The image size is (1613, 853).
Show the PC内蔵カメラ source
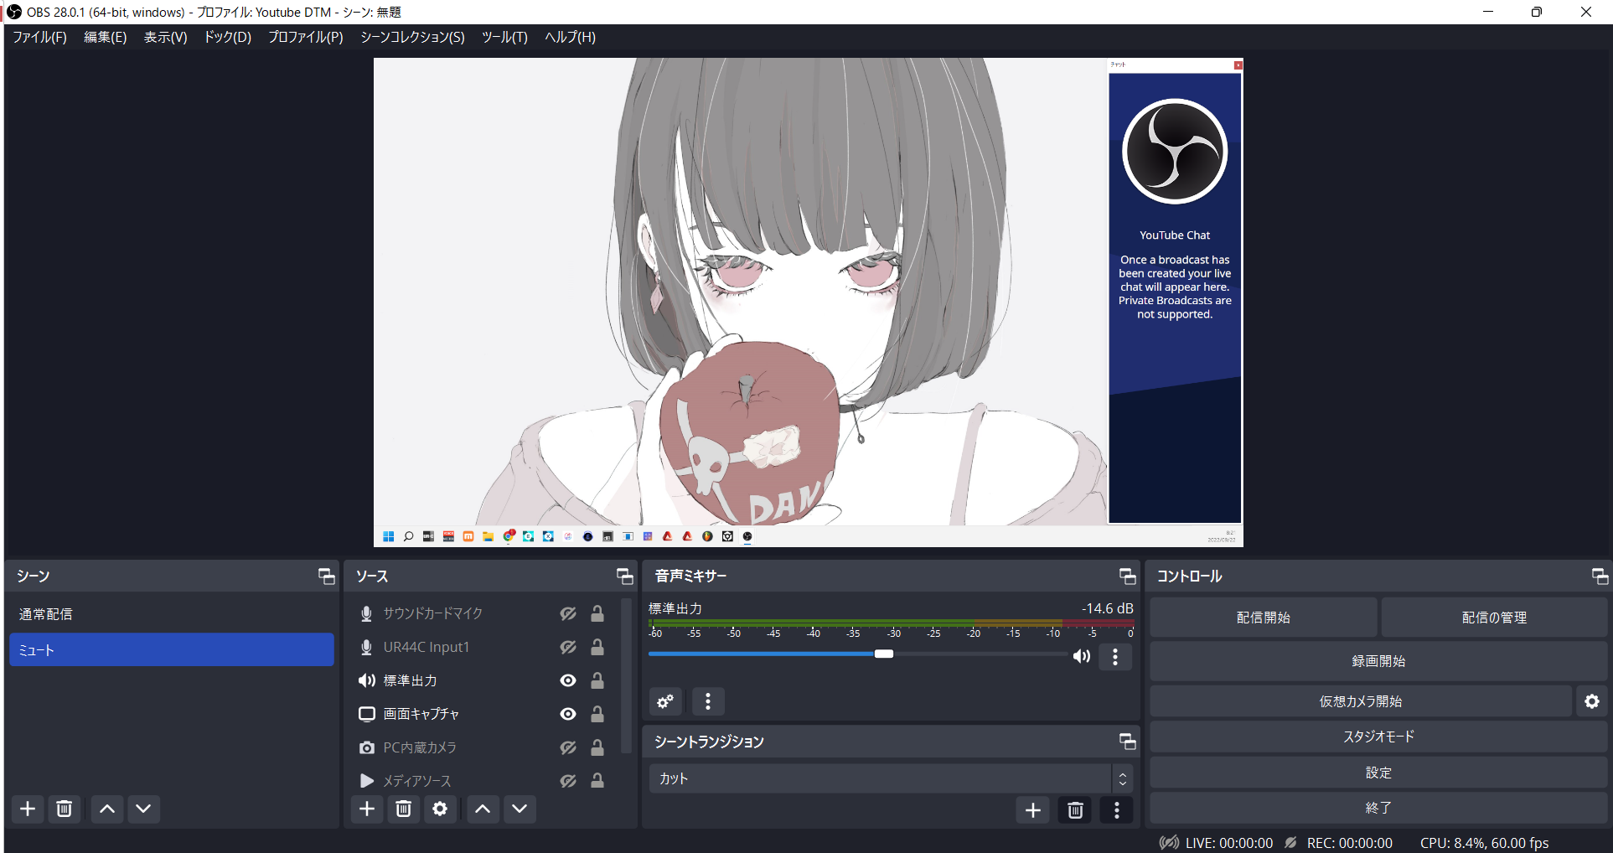568,747
